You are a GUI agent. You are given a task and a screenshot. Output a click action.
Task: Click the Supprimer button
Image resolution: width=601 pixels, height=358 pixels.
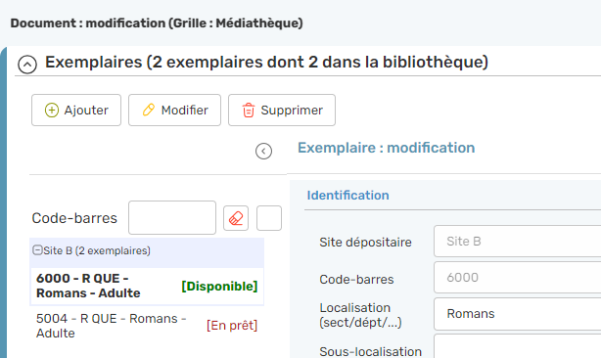pos(282,111)
